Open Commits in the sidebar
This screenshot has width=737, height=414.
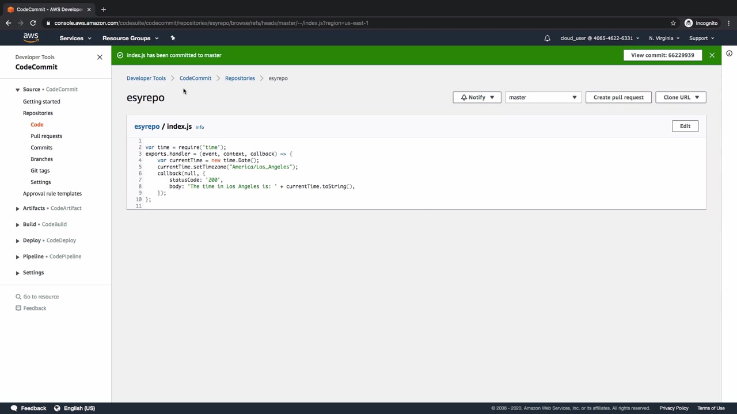[41, 147]
